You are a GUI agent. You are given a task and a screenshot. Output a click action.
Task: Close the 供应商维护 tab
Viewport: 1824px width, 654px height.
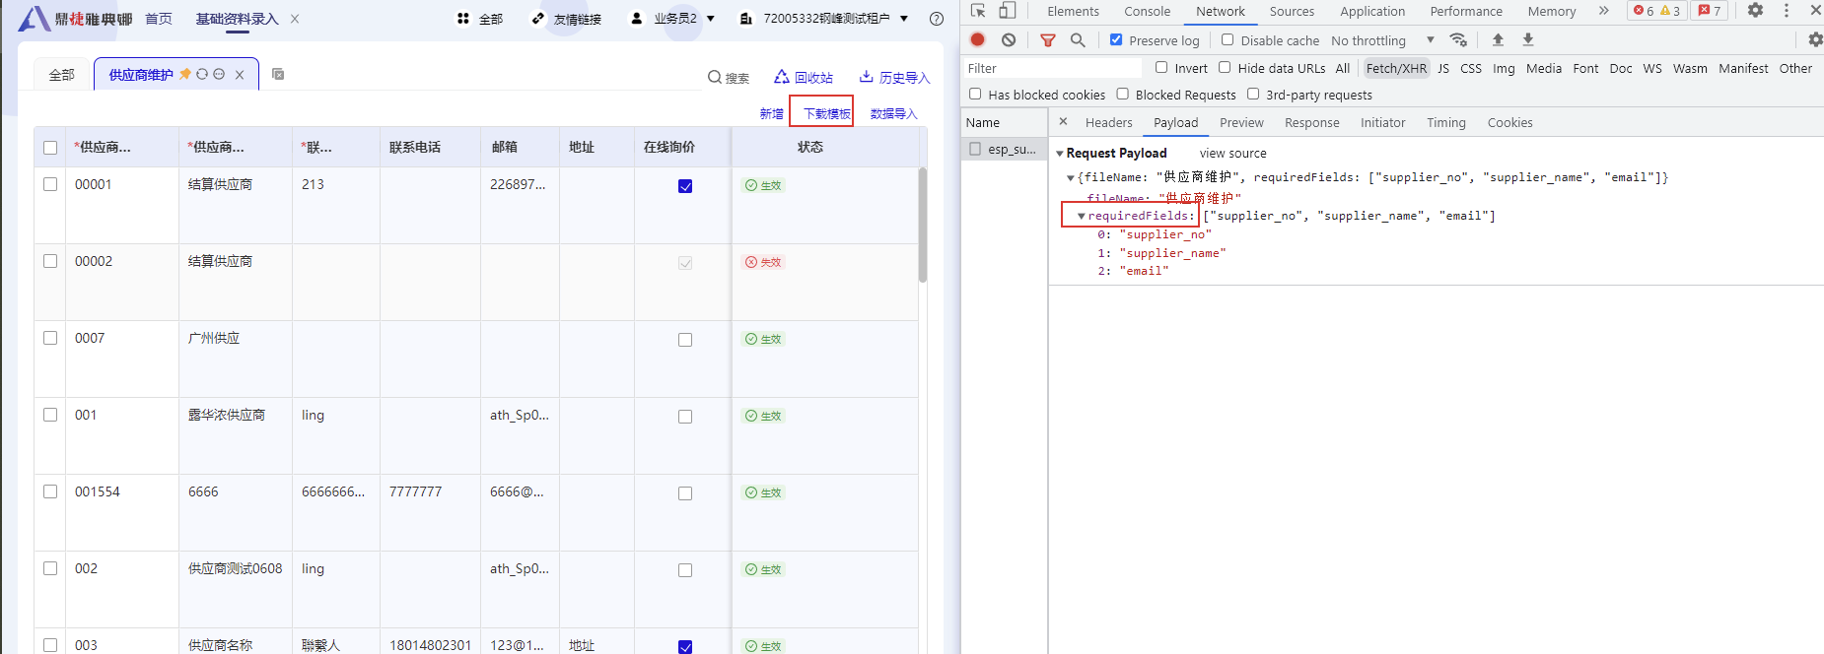point(240,75)
